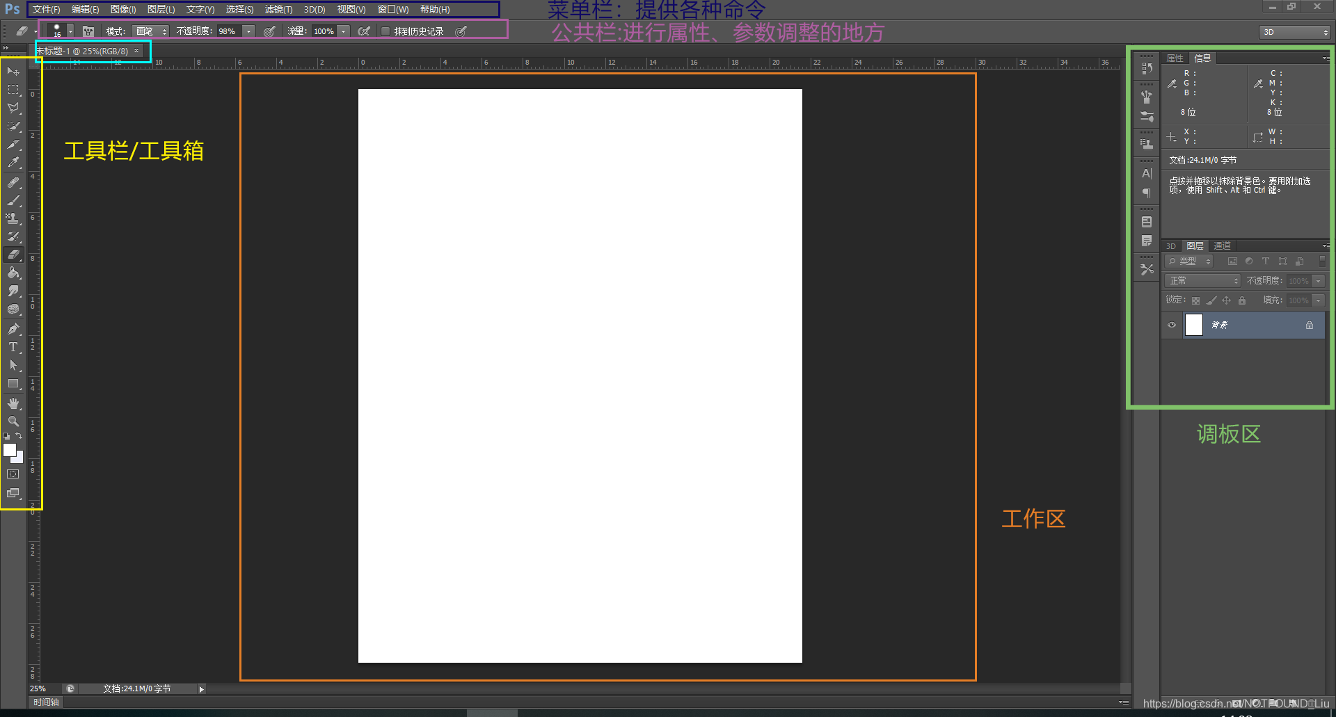This screenshot has width=1336, height=717.
Task: Switch to the 通道 (Channels) tab
Action: click(x=1222, y=245)
